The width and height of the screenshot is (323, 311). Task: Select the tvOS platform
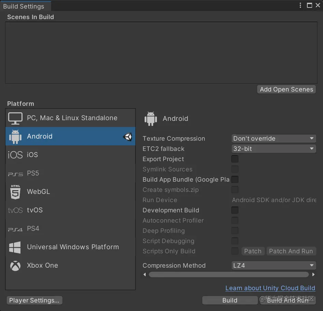coord(71,210)
